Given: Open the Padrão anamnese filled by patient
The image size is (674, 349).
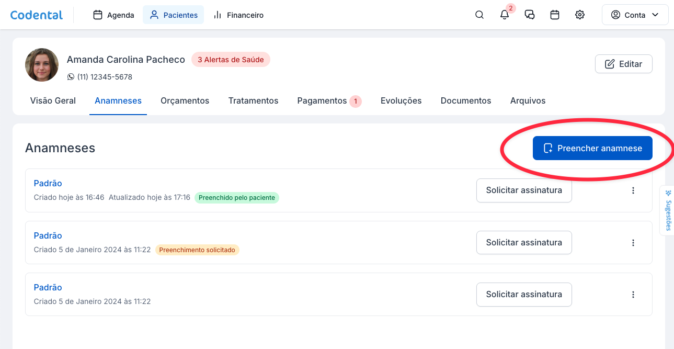Looking at the screenshot, I should coord(48,183).
